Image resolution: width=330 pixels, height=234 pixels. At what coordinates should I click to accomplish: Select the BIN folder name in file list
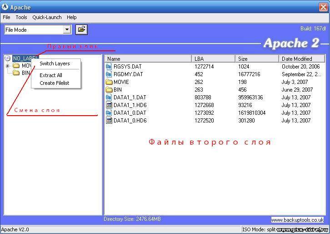[x=118, y=90]
